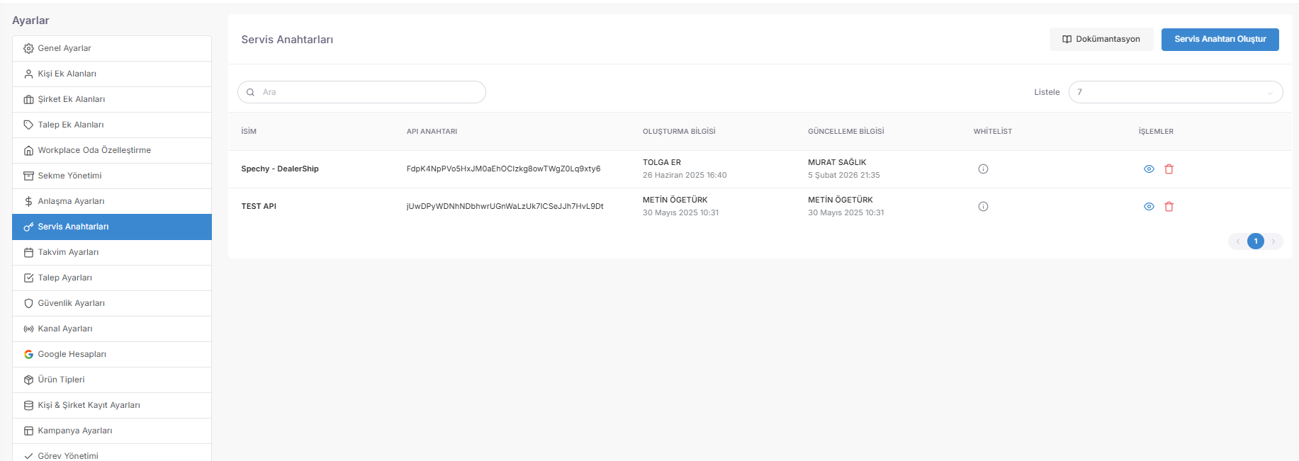This screenshot has height=461, width=1299.
Task: Click the İSİM column header
Action: pos(249,132)
